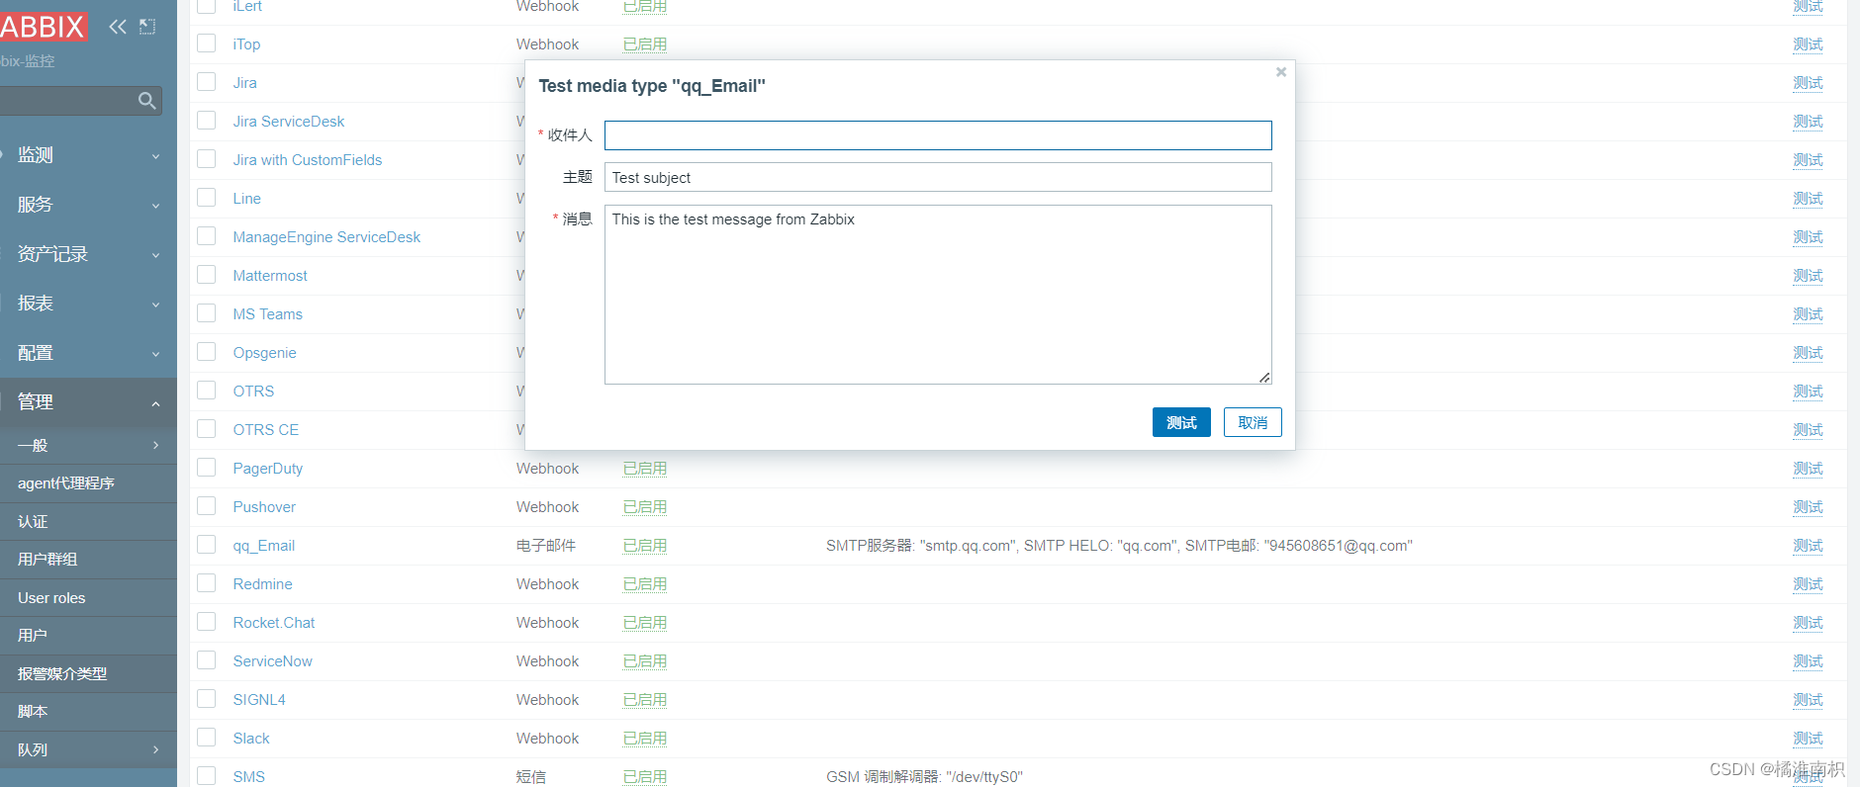Open the iTop media type link

[247, 44]
